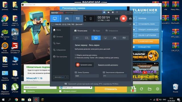Show hidden tray icons chevron
The height and width of the screenshot is (102, 182).
click(151, 99)
